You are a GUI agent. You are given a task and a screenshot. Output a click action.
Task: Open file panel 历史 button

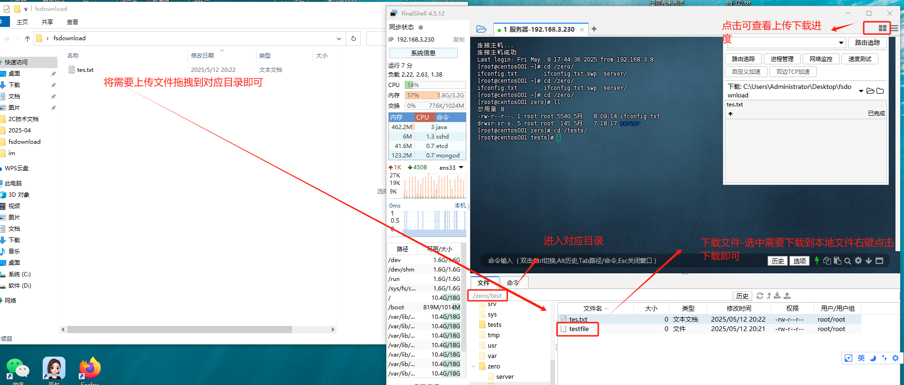click(x=742, y=296)
